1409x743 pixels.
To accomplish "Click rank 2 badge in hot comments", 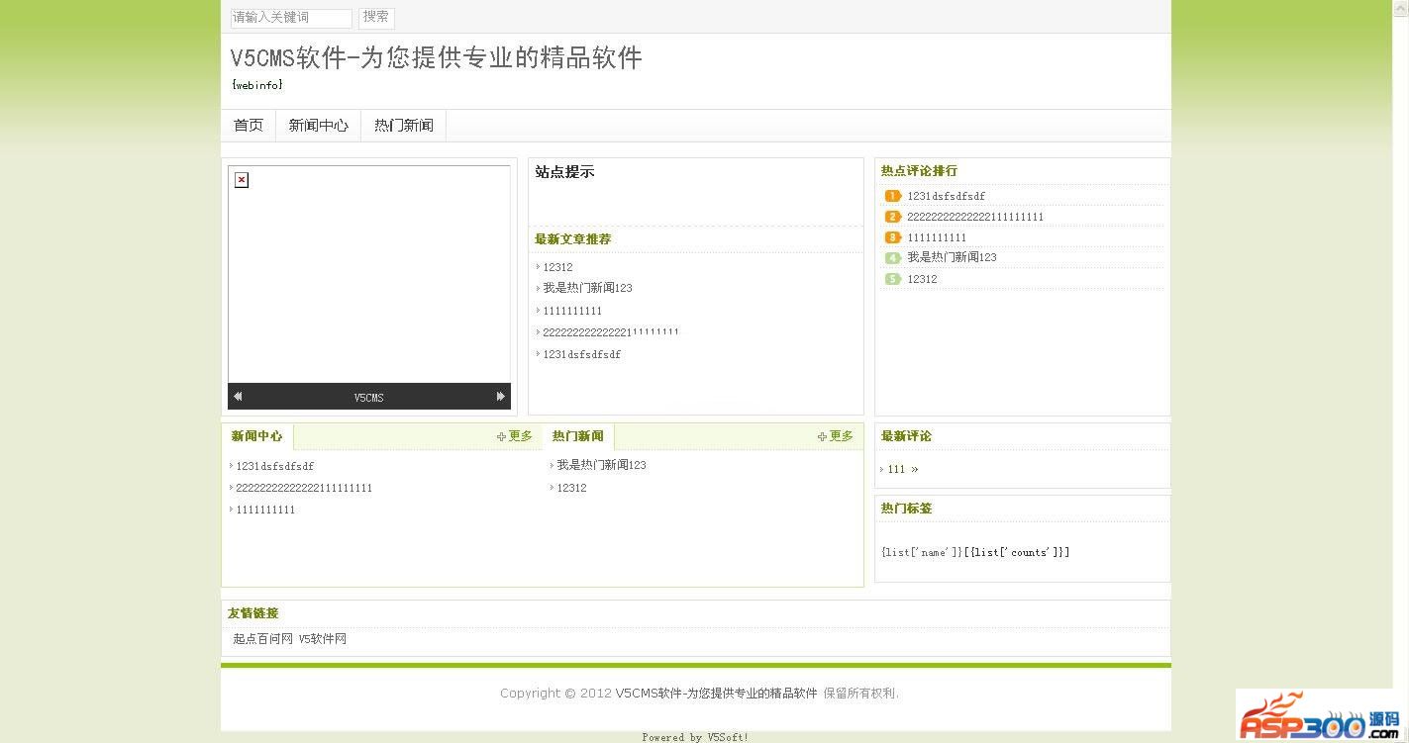I will [892, 217].
